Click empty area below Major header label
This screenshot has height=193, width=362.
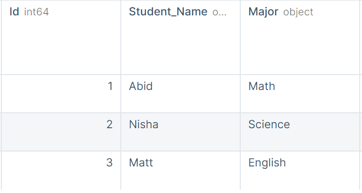[300, 46]
